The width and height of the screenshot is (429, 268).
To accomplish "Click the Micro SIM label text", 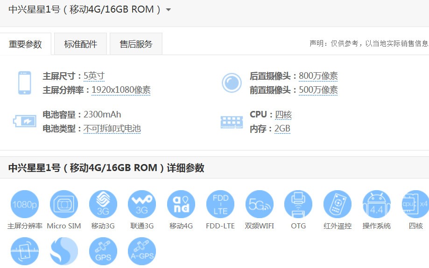I will 64,226.
